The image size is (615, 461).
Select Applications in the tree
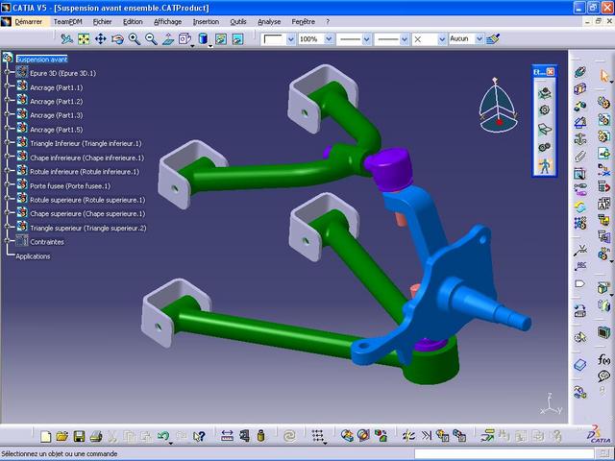click(33, 256)
